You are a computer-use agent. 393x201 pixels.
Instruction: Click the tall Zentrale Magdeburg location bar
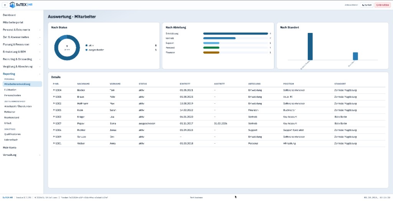point(310,46)
